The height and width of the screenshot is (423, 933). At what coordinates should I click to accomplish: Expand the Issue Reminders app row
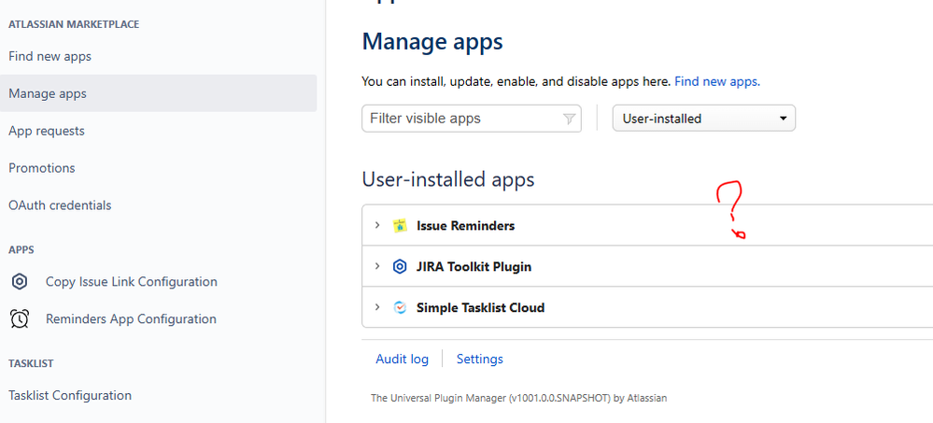click(376, 225)
